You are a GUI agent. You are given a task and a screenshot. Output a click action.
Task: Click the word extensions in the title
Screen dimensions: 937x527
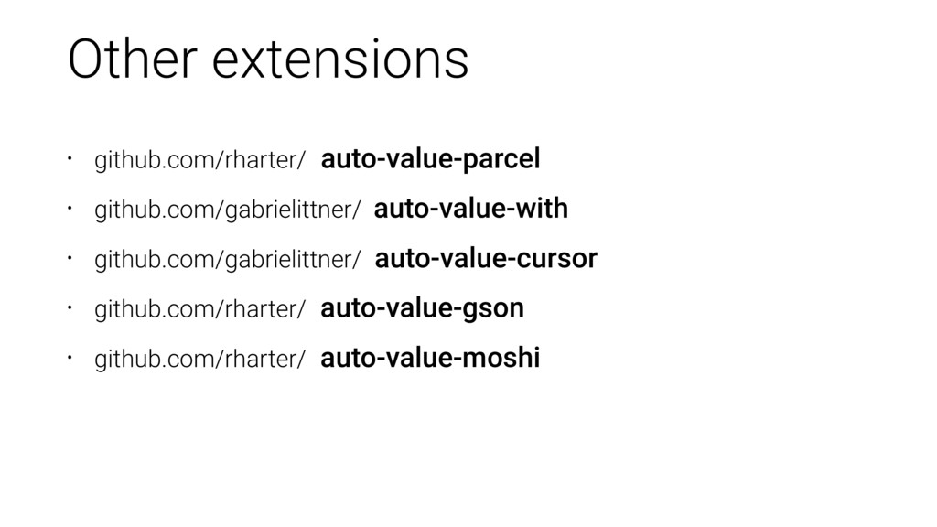coord(340,59)
